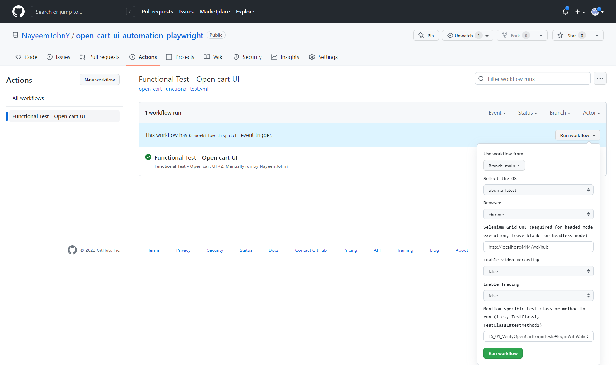Click the GitHub Octocat logo in header

pyautogui.click(x=18, y=12)
